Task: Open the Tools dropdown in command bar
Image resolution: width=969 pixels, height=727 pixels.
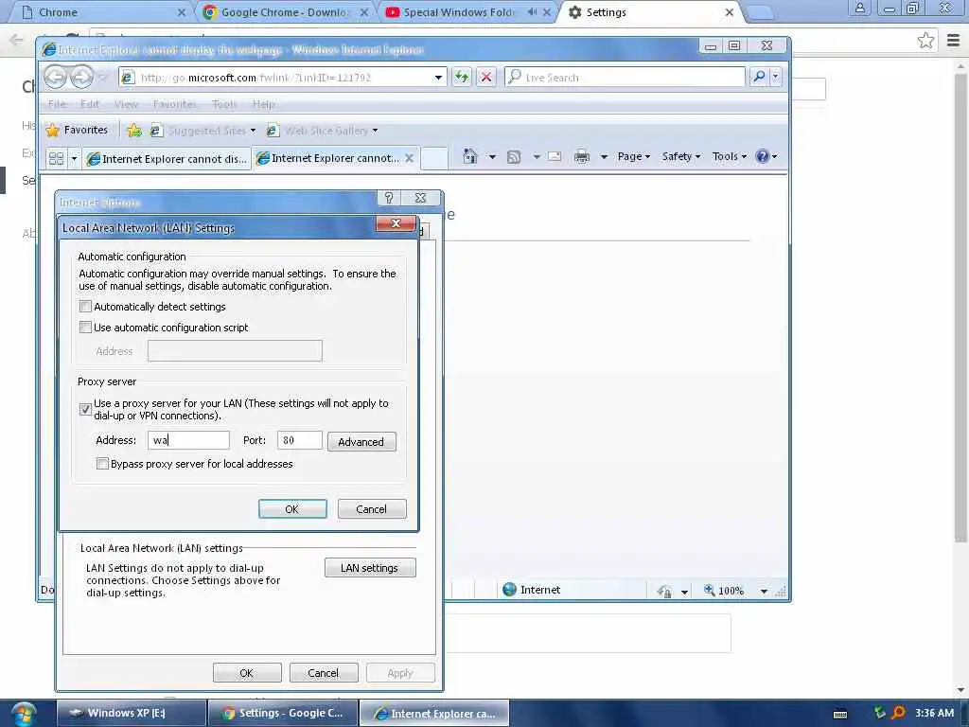Action: [730, 156]
